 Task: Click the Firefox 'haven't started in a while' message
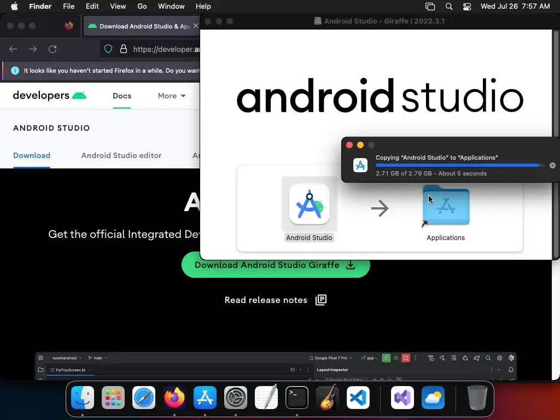[112, 71]
